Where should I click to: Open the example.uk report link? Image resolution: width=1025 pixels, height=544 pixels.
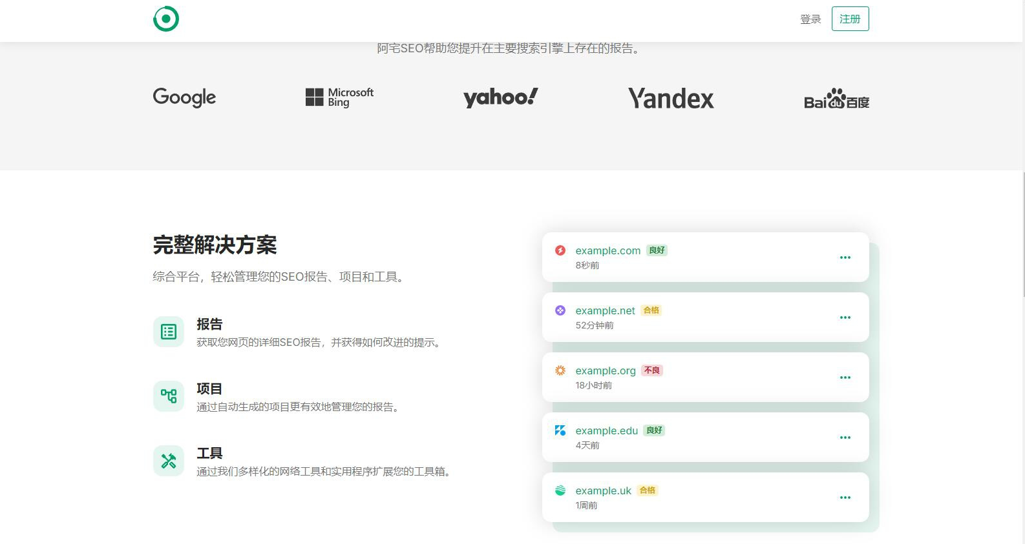click(604, 490)
